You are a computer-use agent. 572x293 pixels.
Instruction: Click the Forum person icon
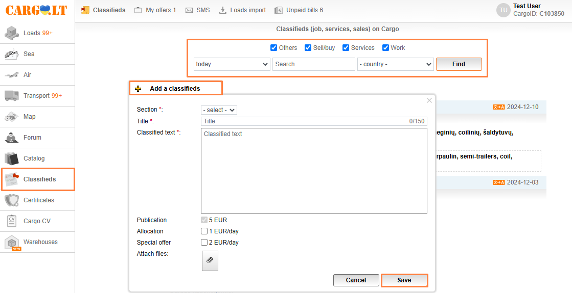[x=12, y=138]
